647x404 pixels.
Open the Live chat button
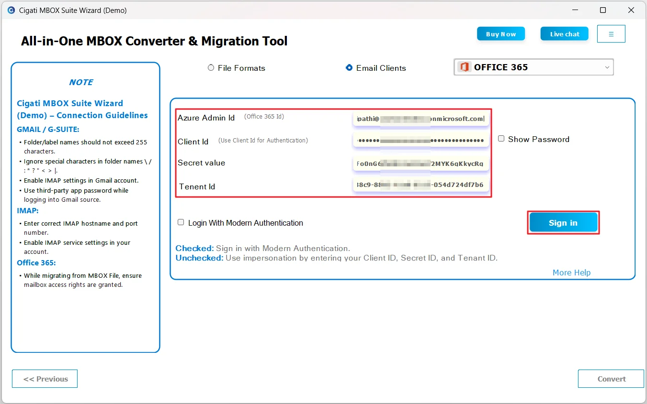click(565, 34)
